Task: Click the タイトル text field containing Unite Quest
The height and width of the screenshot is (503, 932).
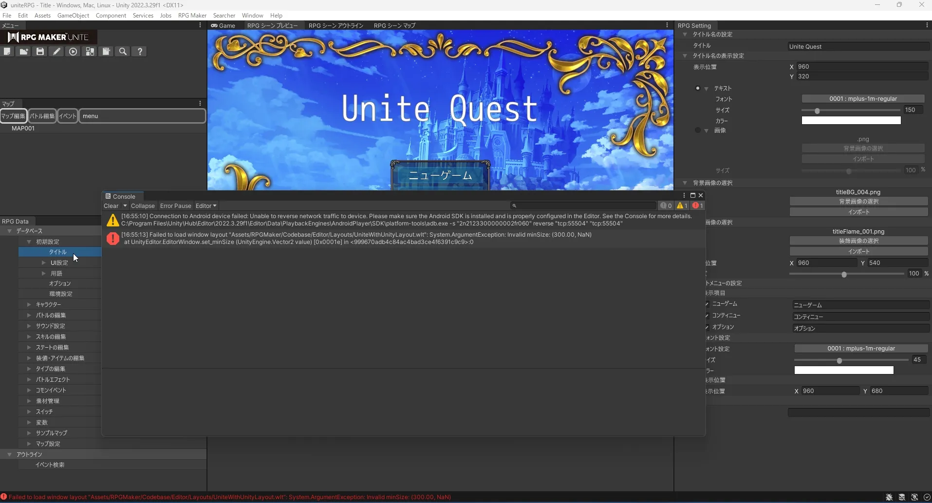Action: pyautogui.click(x=858, y=47)
